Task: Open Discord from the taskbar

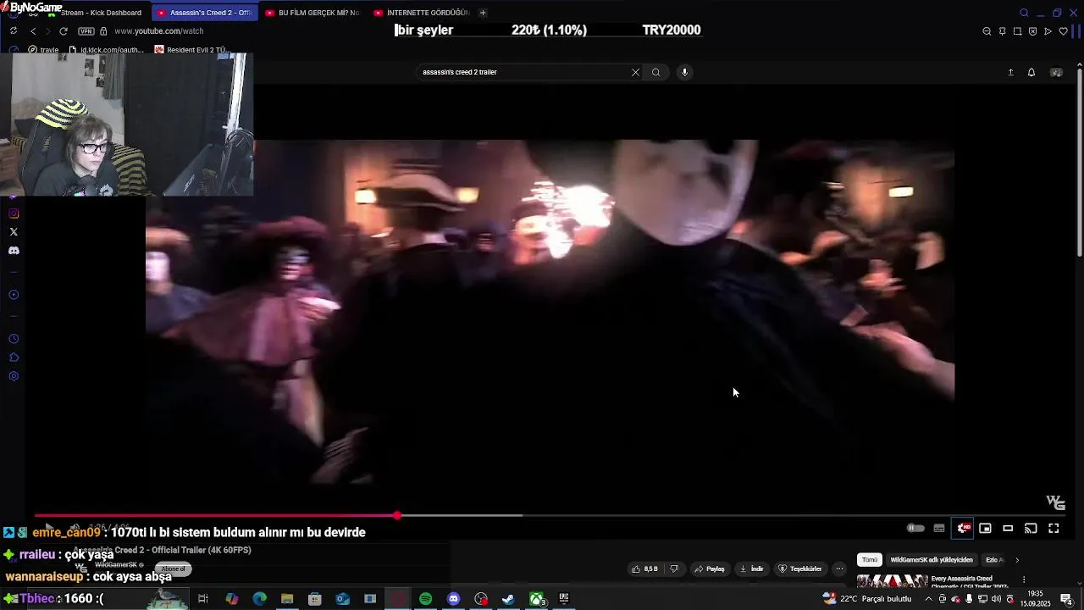Action: [x=453, y=599]
